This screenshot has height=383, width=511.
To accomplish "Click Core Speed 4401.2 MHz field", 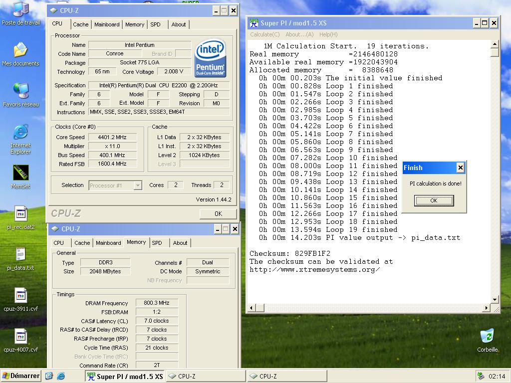I will pyautogui.click(x=112, y=138).
